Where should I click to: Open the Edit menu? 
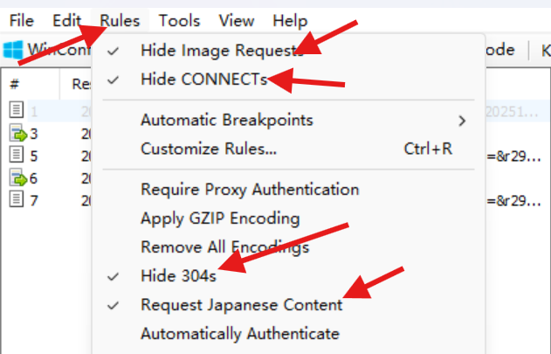coord(66,20)
